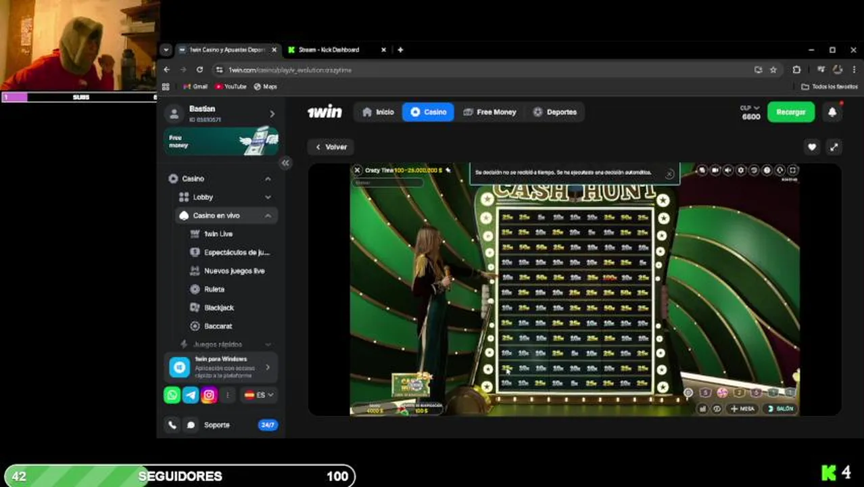Open Free Money nav item

coord(489,112)
